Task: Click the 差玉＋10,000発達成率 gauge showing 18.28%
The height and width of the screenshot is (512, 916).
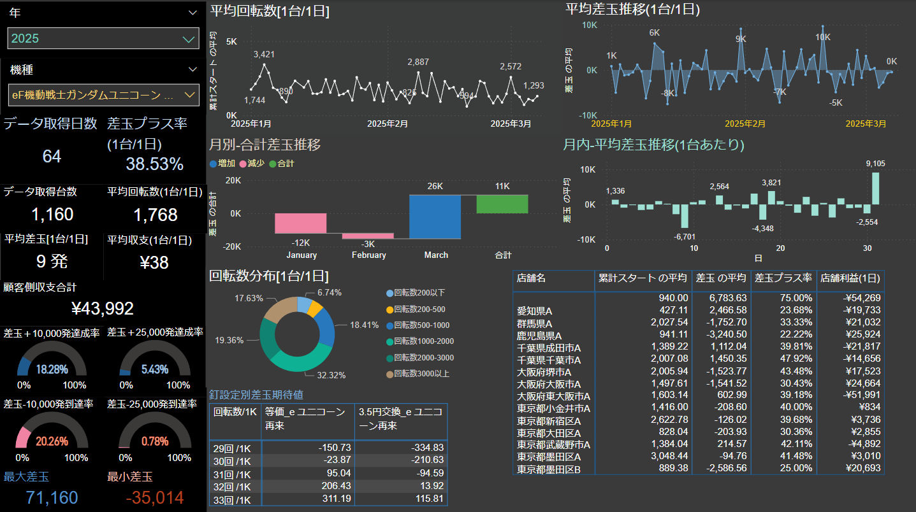Action: (x=52, y=360)
